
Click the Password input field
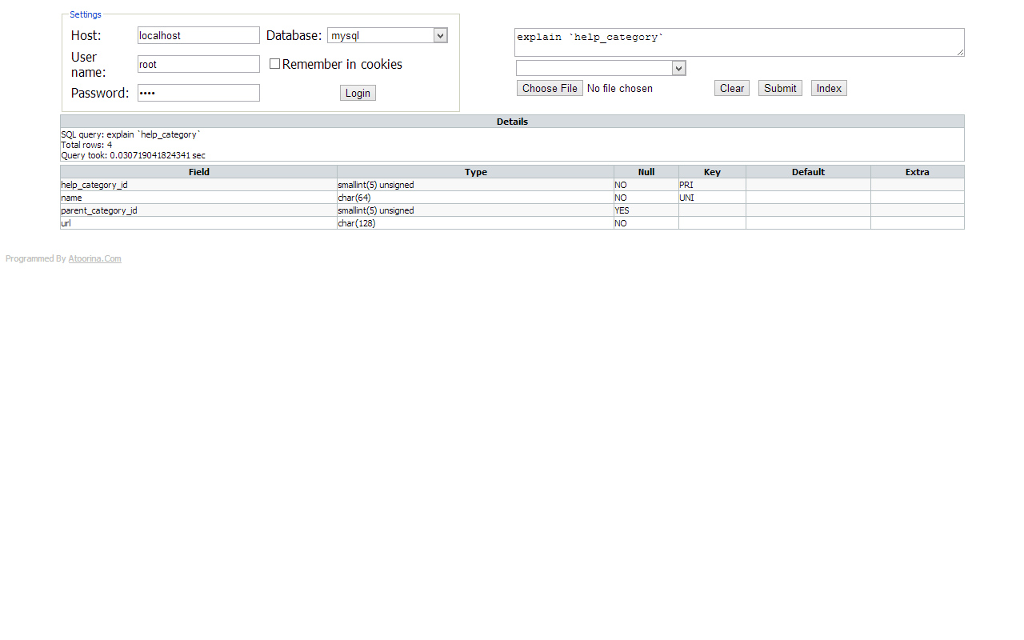pos(198,93)
